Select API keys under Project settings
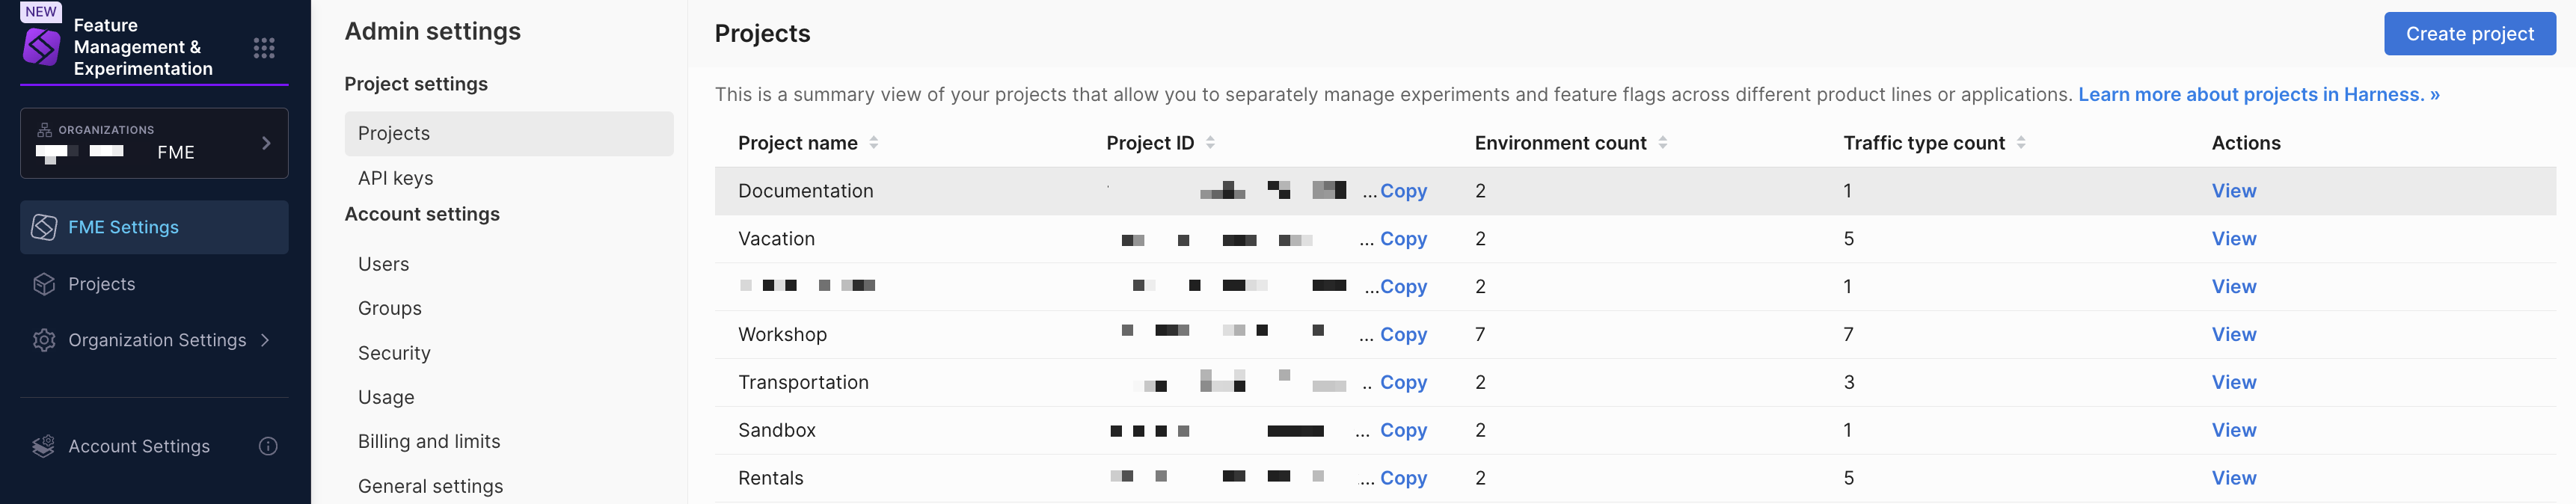This screenshot has width=2576, height=504. tap(395, 178)
